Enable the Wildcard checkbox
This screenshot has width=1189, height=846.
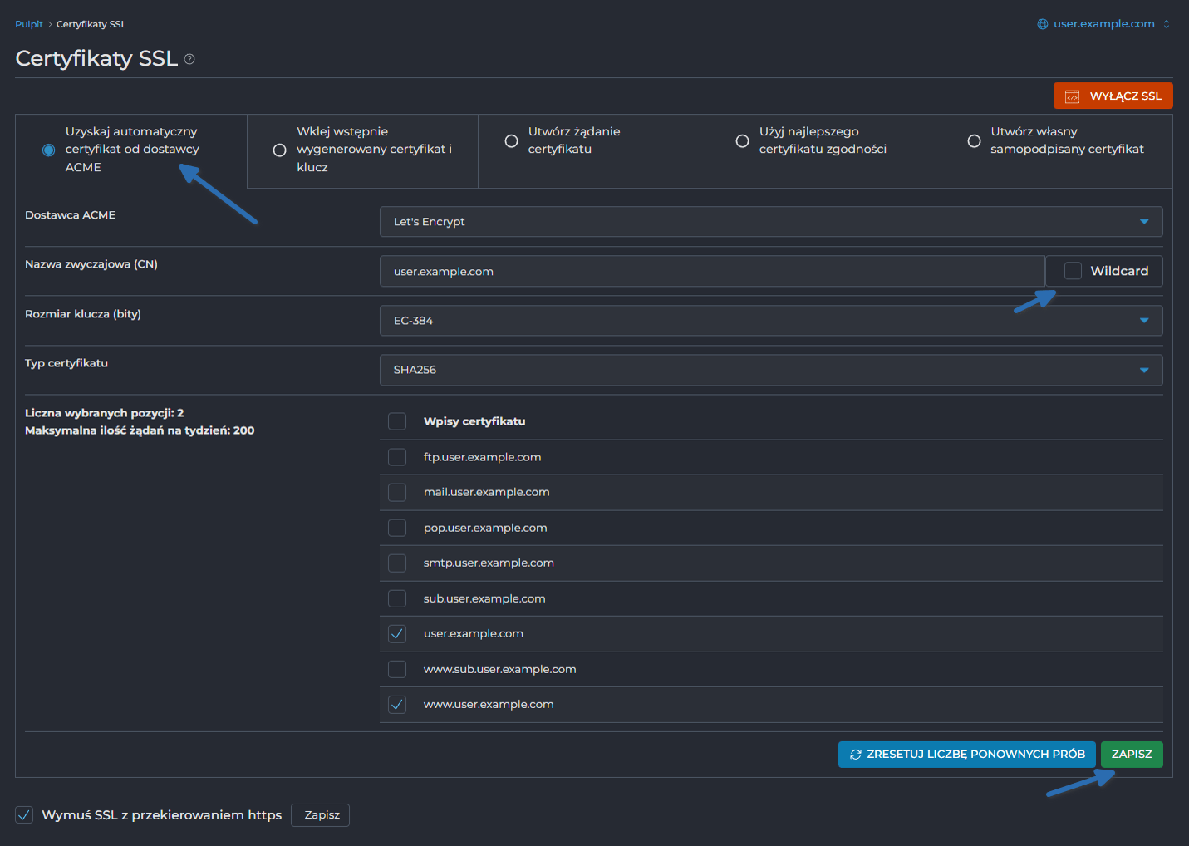point(1073,271)
